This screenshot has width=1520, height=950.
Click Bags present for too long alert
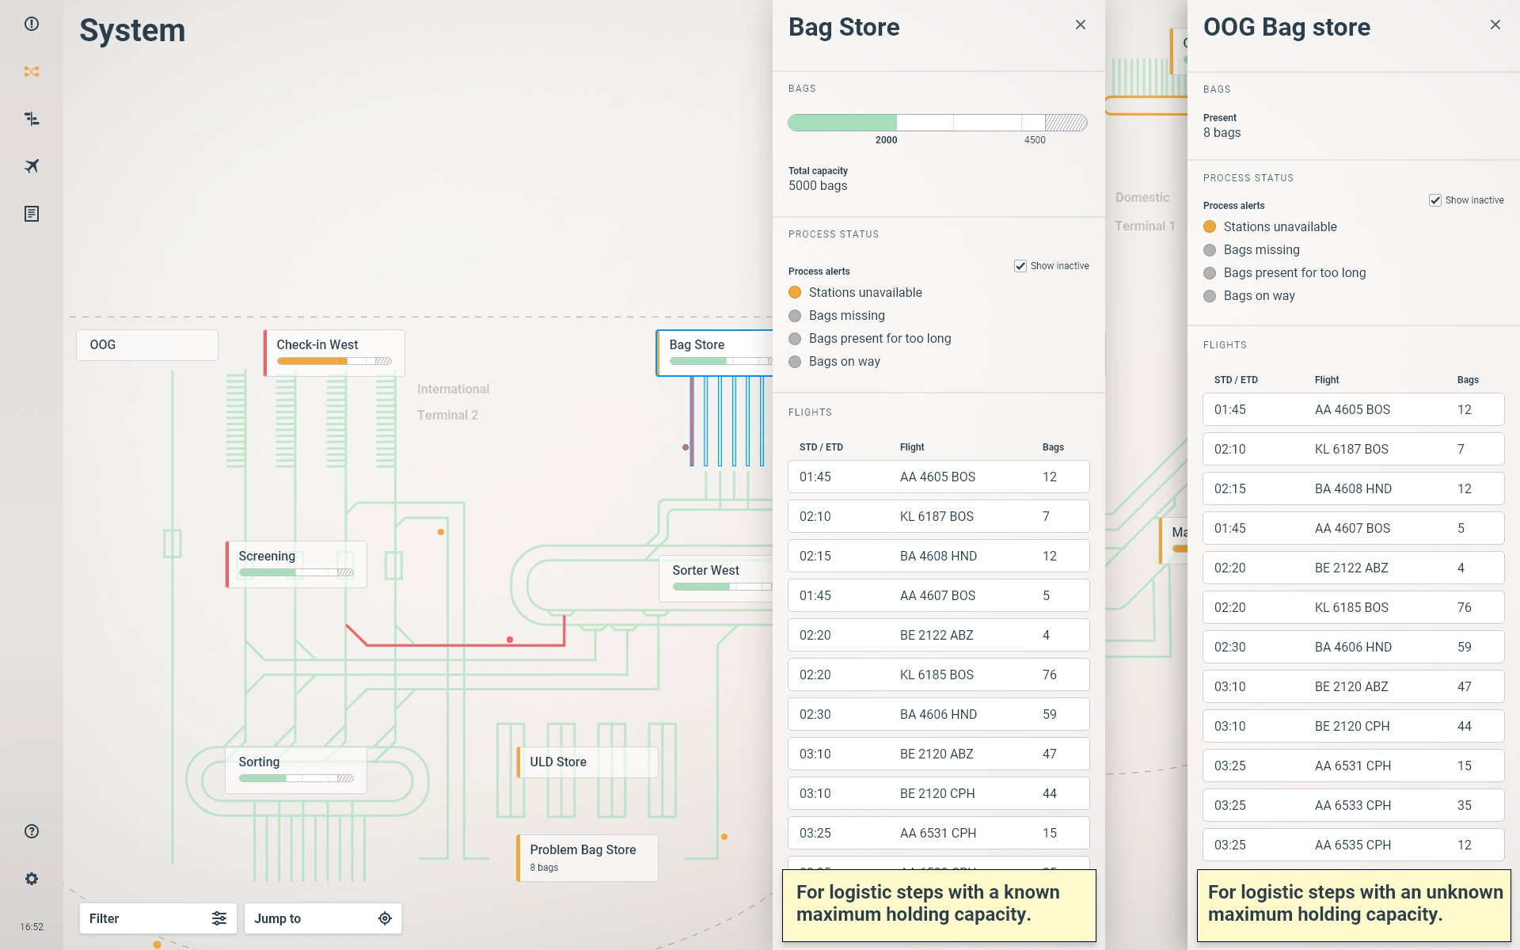point(880,338)
